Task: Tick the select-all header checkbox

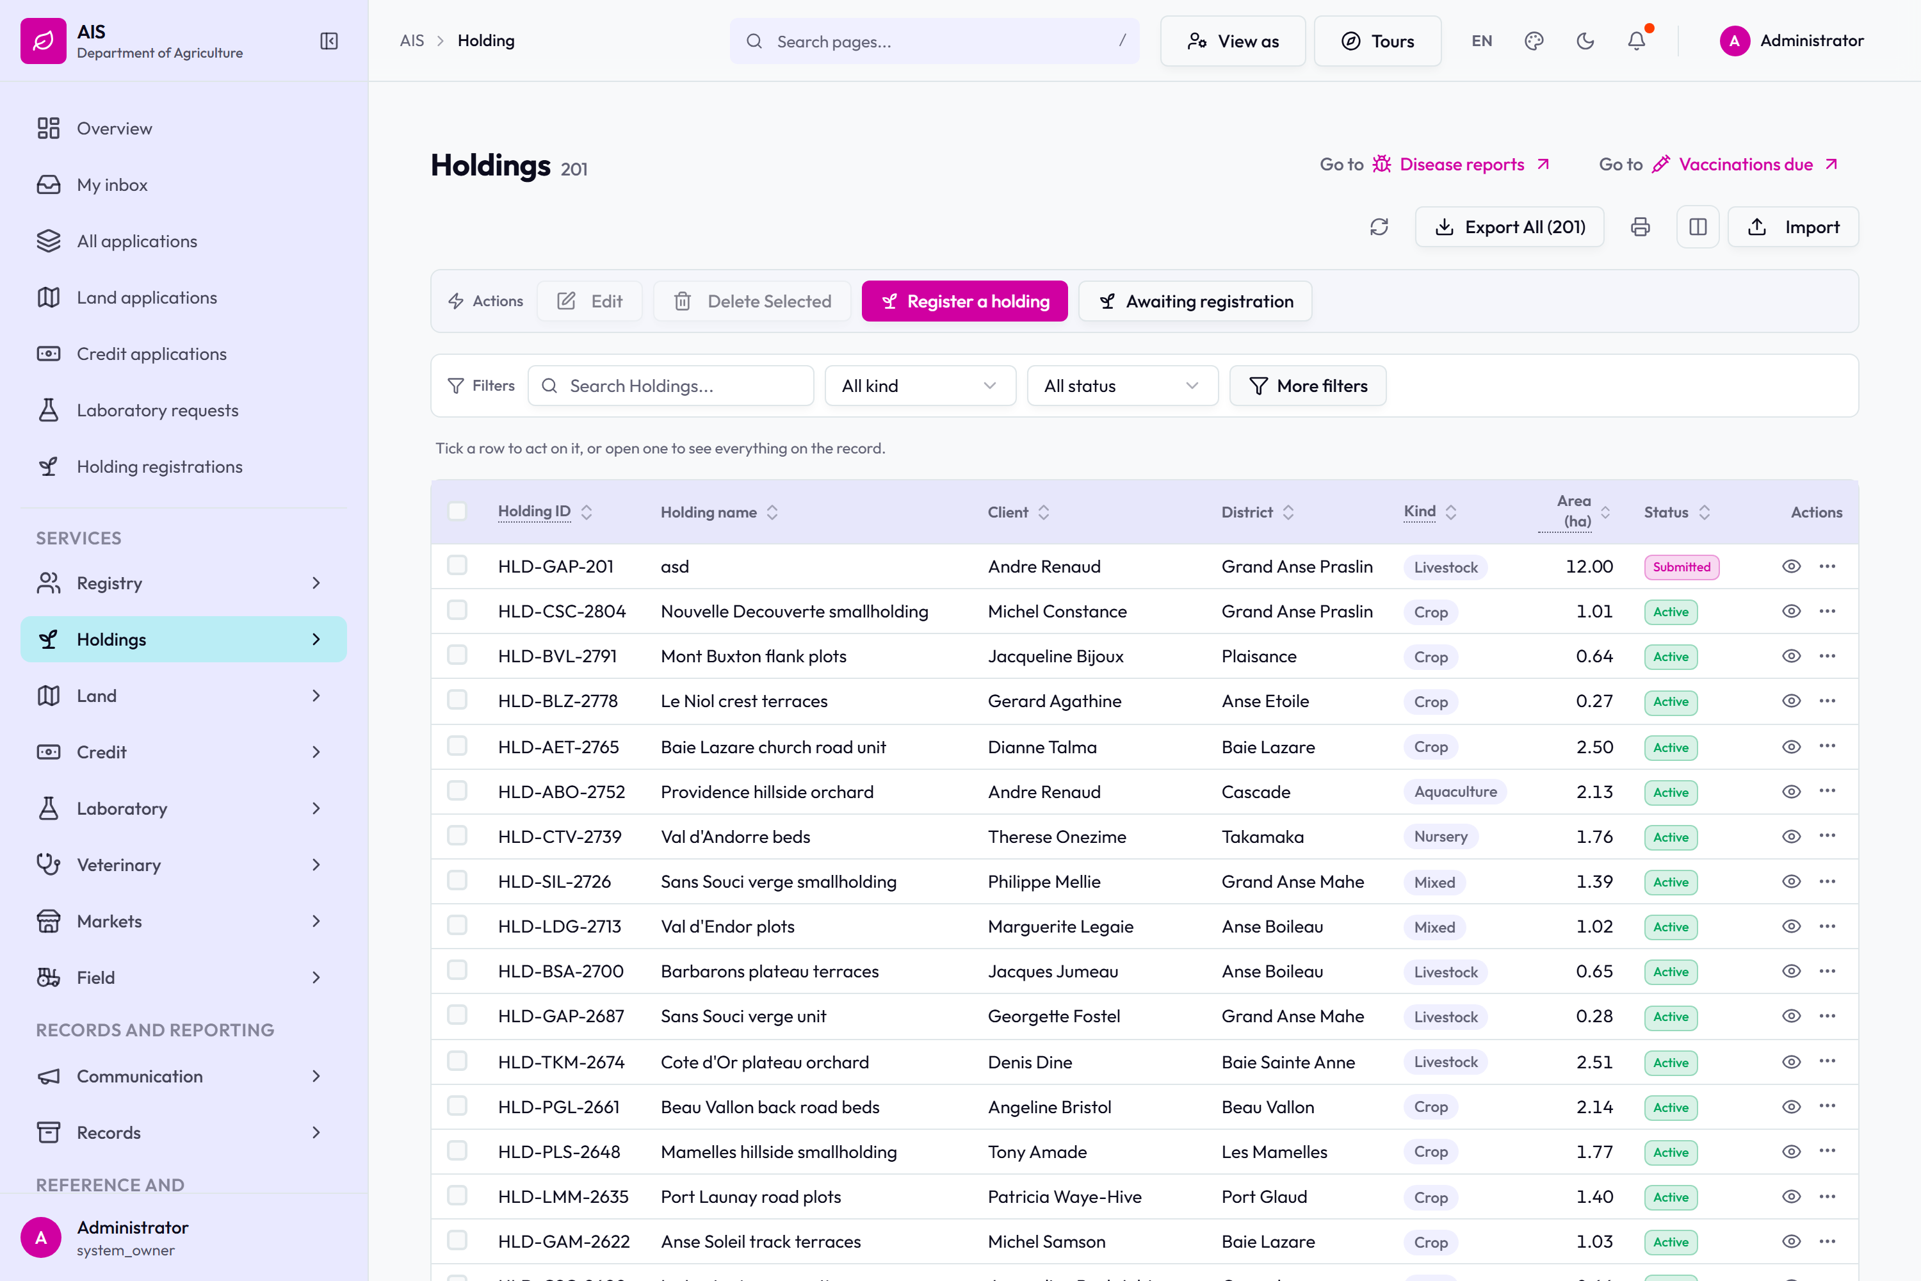Action: [457, 511]
